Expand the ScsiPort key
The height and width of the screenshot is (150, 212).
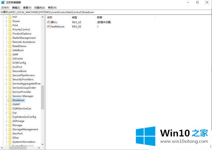(6, 67)
